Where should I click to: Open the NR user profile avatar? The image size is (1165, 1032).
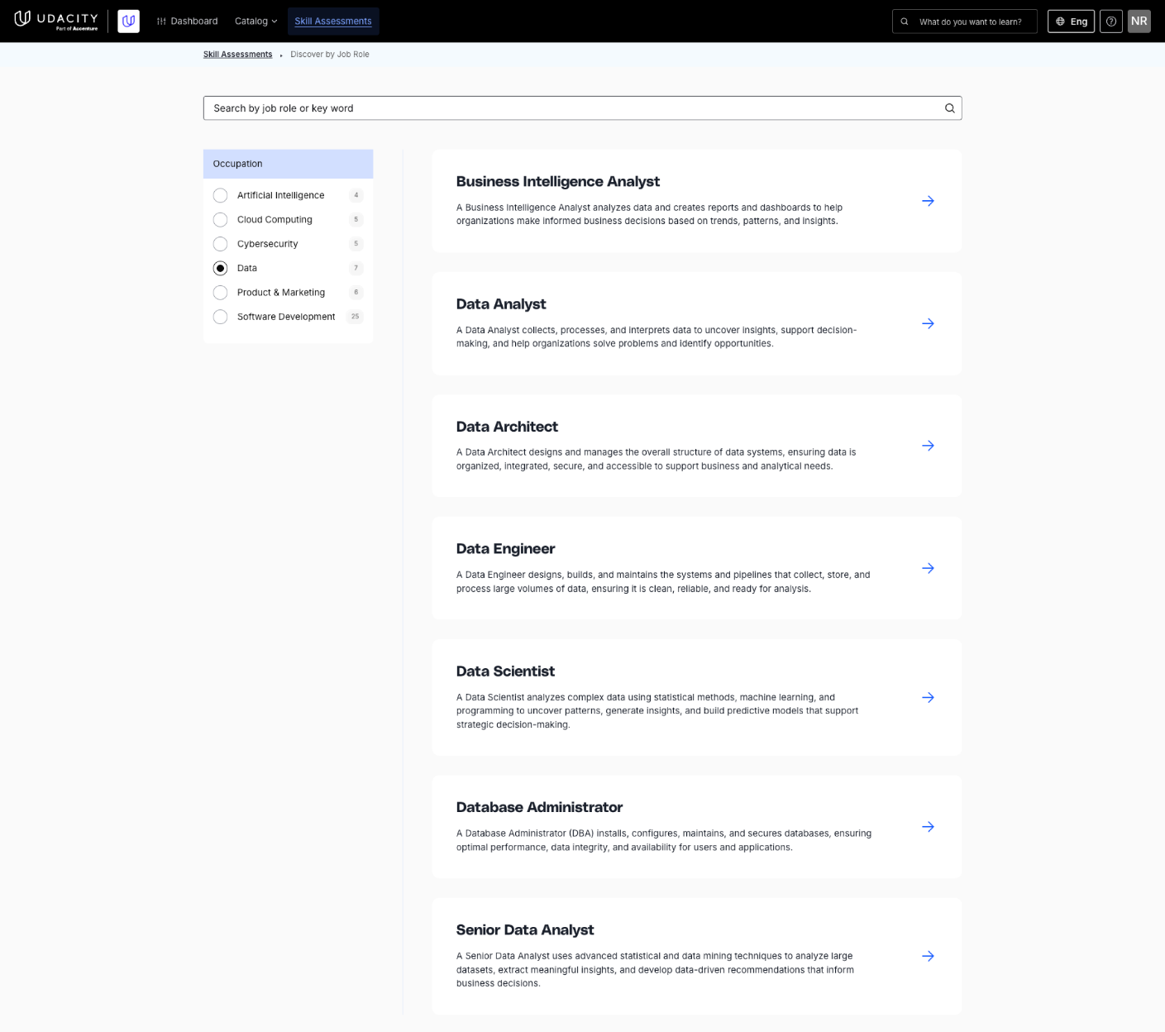pos(1139,21)
